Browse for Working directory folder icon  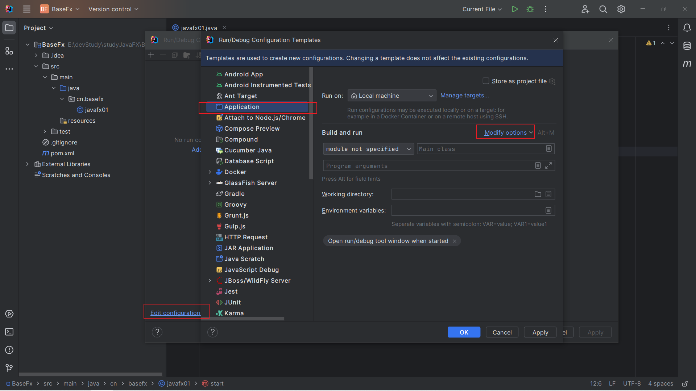538,194
